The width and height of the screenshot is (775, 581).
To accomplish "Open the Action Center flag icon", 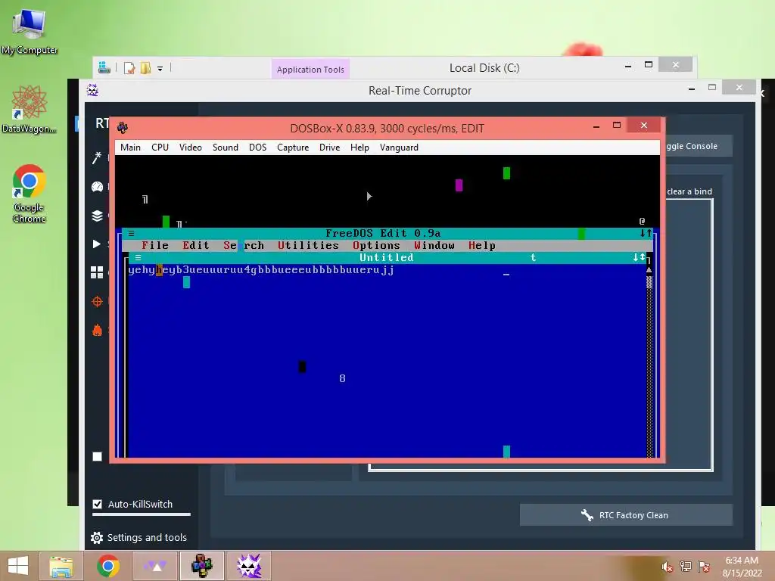I will [x=704, y=567].
